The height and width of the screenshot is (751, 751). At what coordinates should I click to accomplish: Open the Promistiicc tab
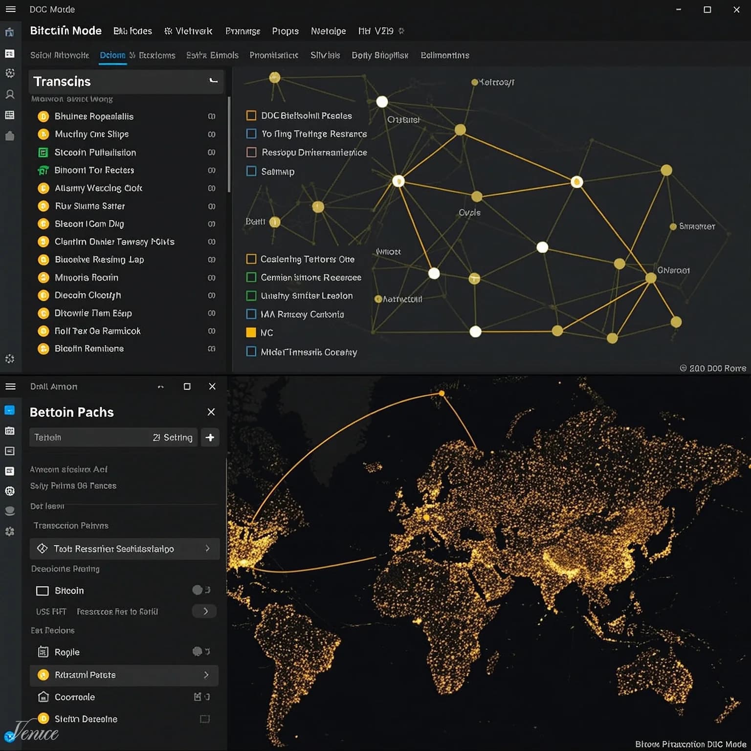point(274,55)
